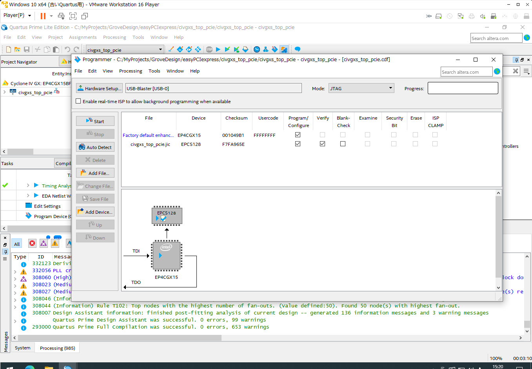The image size is (532, 369).
Task: Click the Start programming button
Action: [95, 121]
